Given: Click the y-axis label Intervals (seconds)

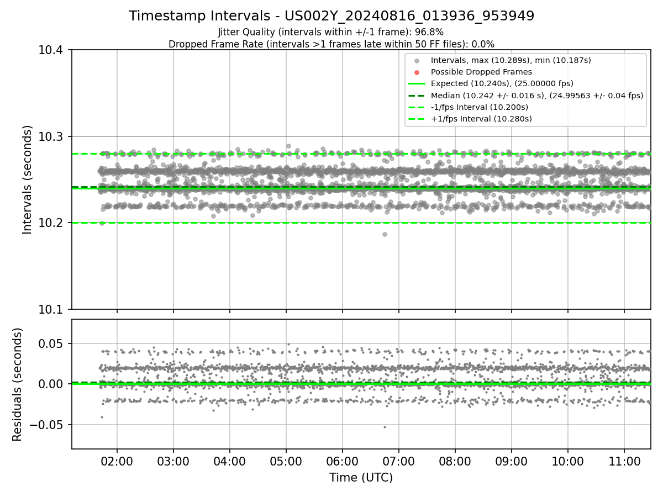Looking at the screenshot, I should click(x=27, y=179).
